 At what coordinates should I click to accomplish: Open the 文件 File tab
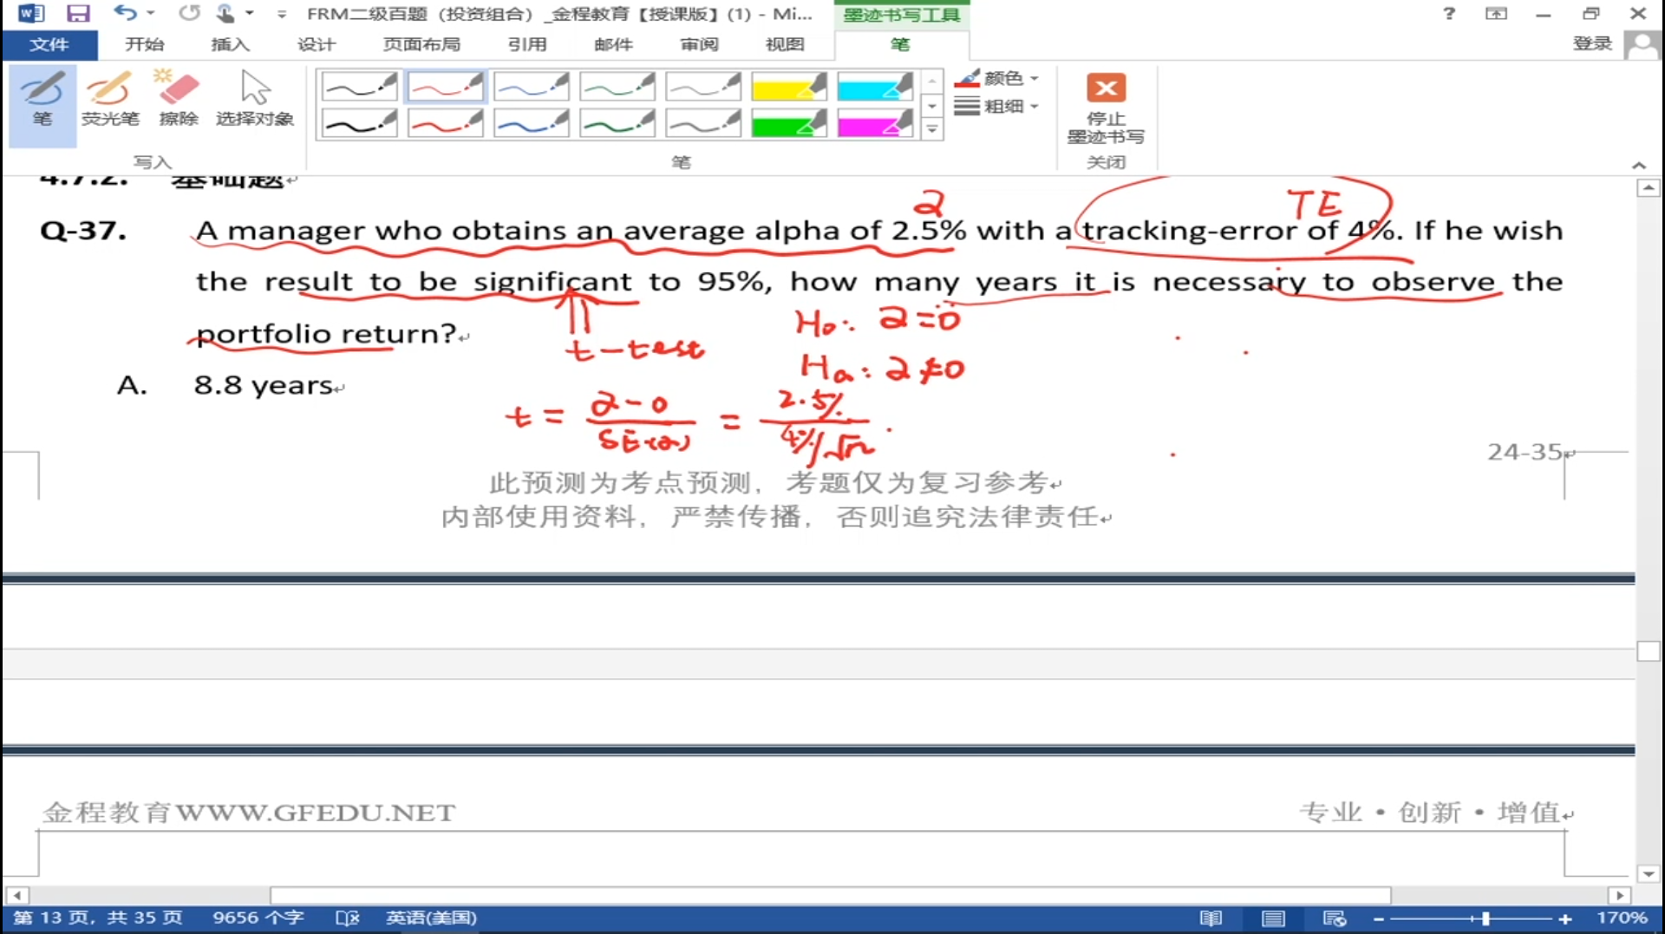[x=49, y=44]
